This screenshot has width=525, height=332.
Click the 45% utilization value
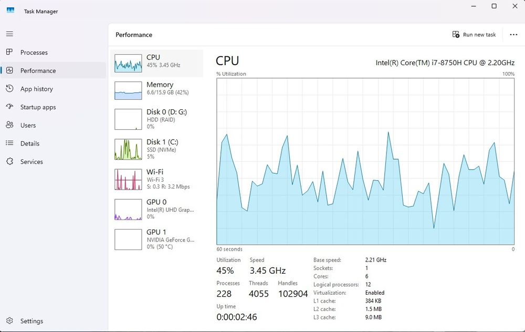[225, 271]
